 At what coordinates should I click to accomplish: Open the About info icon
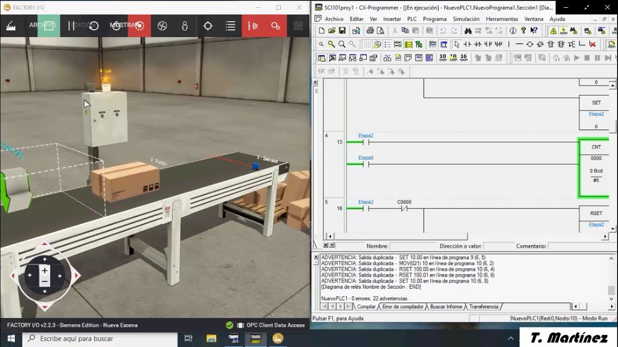click(x=513, y=30)
